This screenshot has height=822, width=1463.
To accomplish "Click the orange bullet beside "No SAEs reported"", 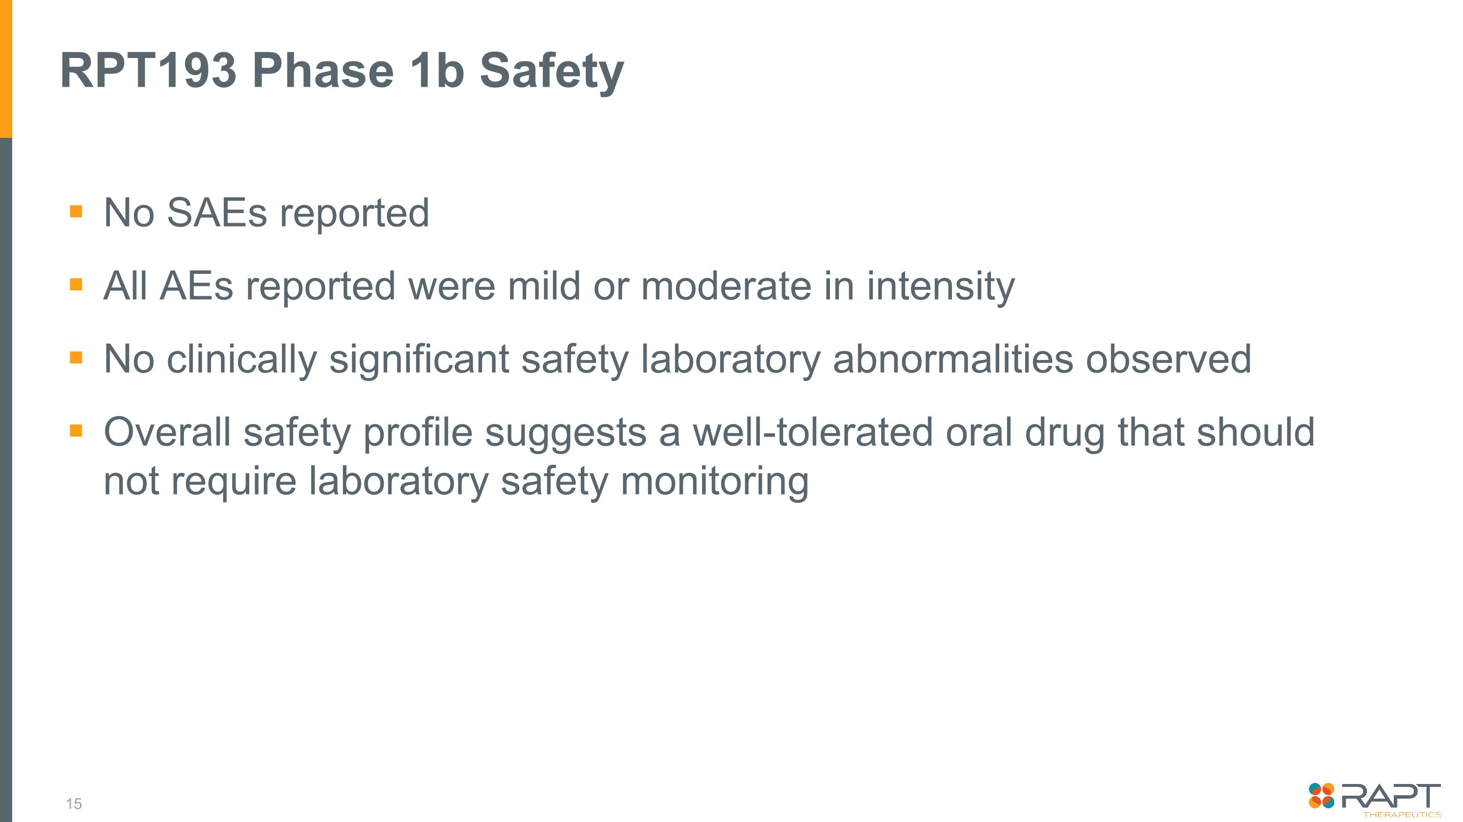I will (x=76, y=211).
